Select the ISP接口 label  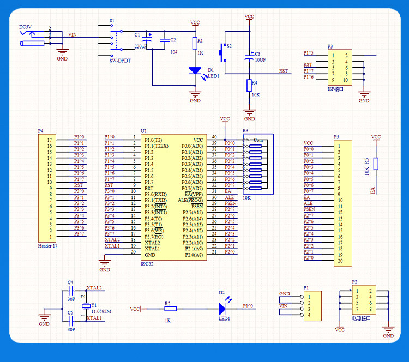335,89
